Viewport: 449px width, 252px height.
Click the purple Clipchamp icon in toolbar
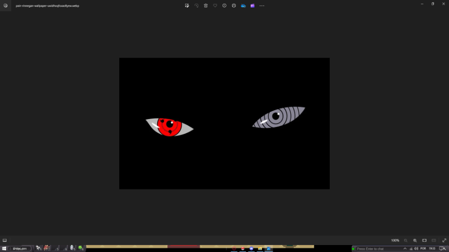tap(252, 5)
